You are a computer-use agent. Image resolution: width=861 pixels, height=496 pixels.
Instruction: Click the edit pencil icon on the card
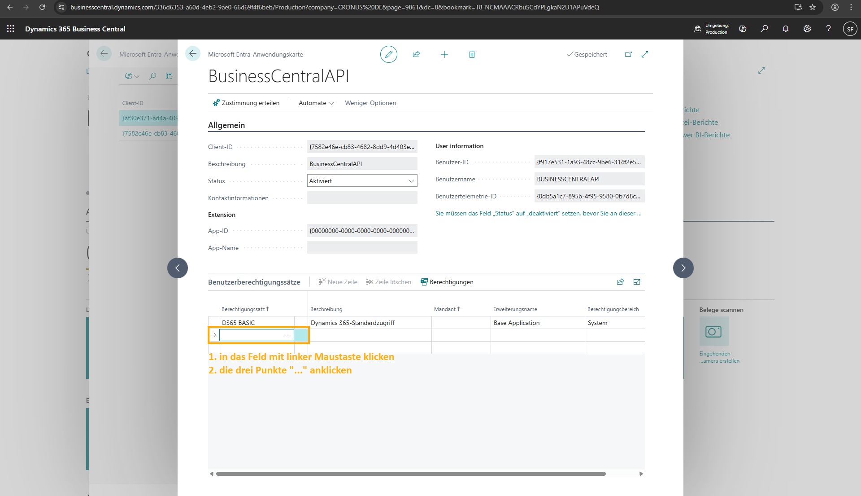point(389,54)
